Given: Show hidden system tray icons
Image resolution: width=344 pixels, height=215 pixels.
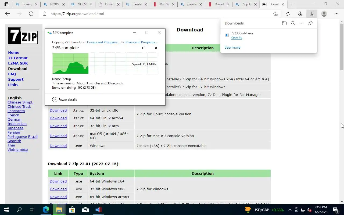Looking at the screenshot, I should [290, 210].
